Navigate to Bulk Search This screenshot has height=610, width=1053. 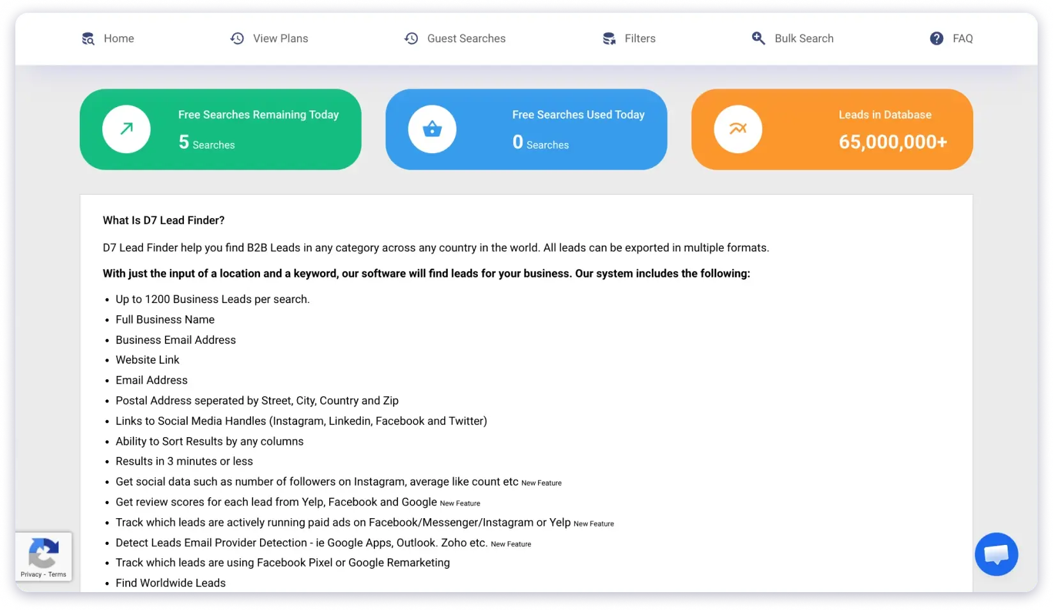pos(804,39)
